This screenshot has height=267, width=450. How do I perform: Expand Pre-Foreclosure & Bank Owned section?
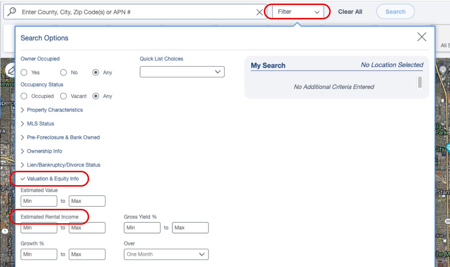coord(63,137)
